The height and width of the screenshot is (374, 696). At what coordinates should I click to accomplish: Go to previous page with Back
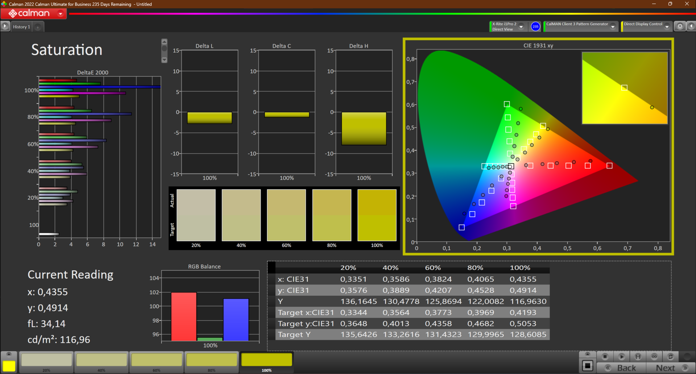click(x=621, y=368)
